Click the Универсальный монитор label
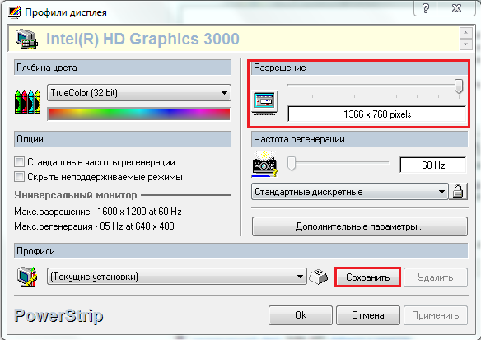The width and height of the screenshot is (481, 340). click(x=76, y=195)
